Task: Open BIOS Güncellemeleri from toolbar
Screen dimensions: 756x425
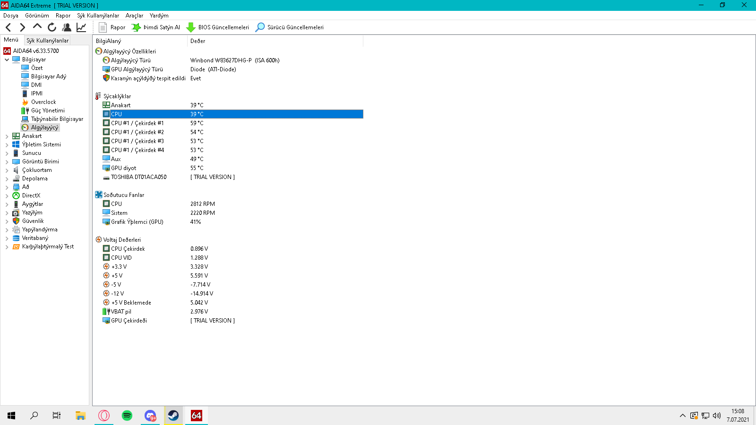Action: 218,27
